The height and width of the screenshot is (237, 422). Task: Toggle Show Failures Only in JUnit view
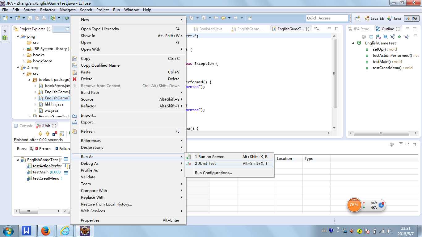click(55, 134)
